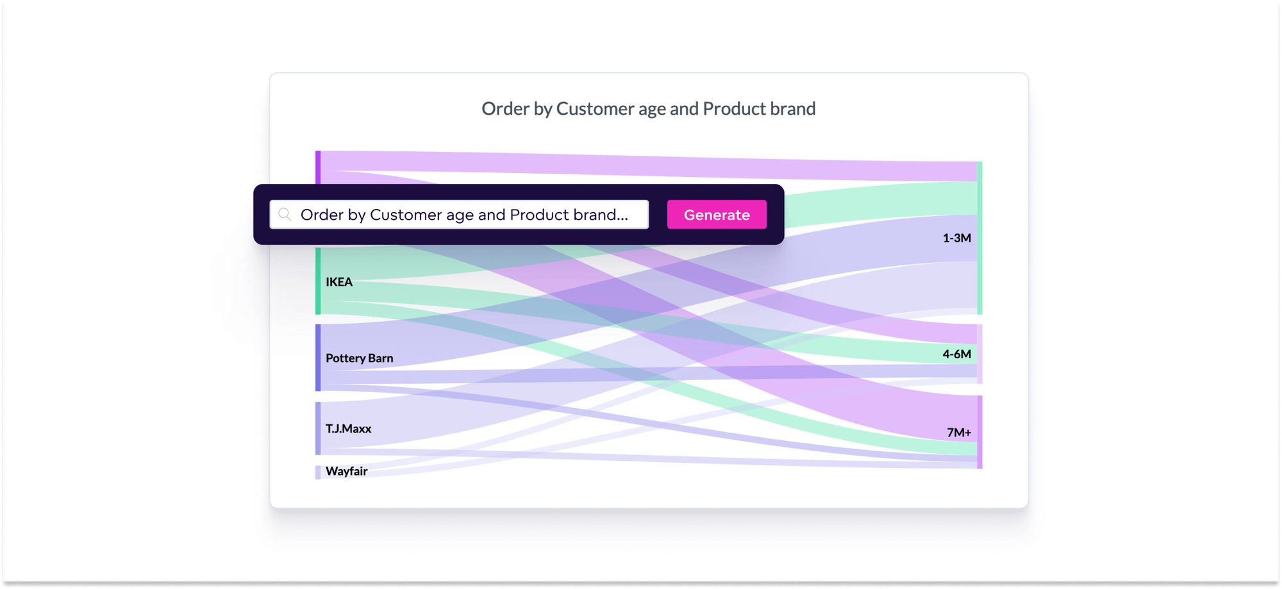This screenshot has width=1282, height=589.
Task: Select the chart title text
Action: 648,109
